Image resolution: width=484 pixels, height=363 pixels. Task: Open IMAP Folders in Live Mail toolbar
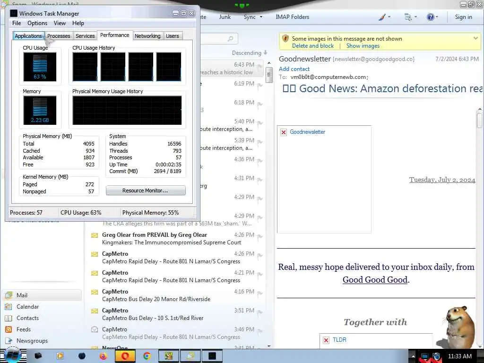292,17
